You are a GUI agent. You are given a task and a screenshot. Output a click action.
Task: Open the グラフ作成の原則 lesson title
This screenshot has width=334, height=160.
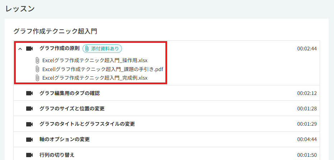(60, 49)
